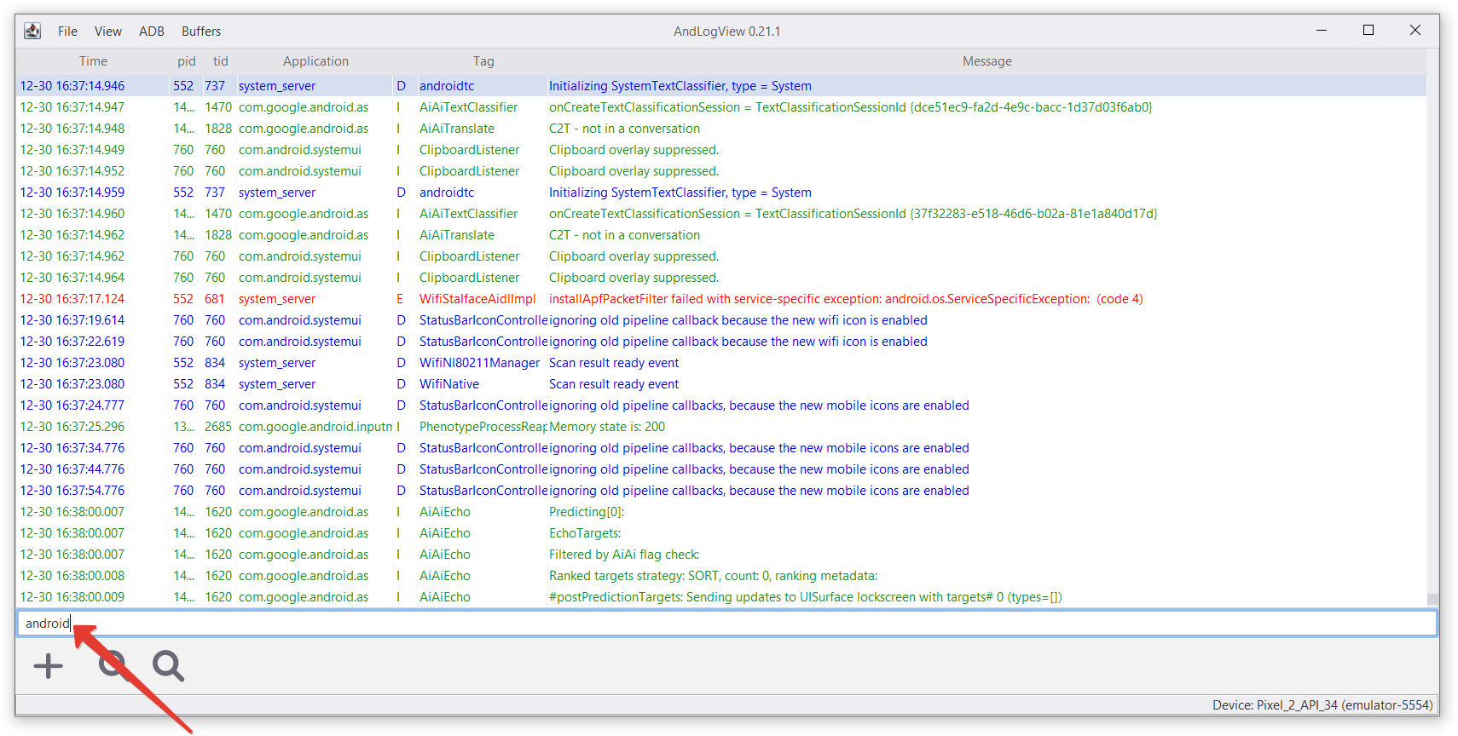Select the row at 12-30 16:38:00.008
The image size is (1458, 736).
[721, 576]
